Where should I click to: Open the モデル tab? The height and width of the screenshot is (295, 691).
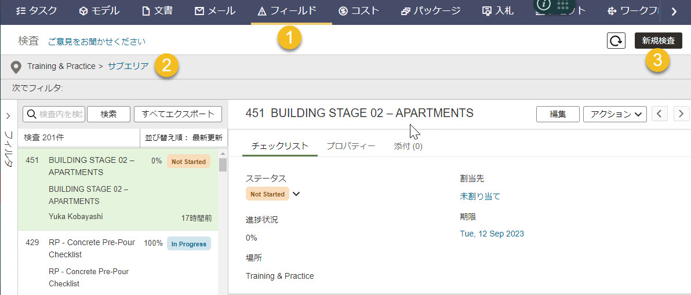pos(99,11)
